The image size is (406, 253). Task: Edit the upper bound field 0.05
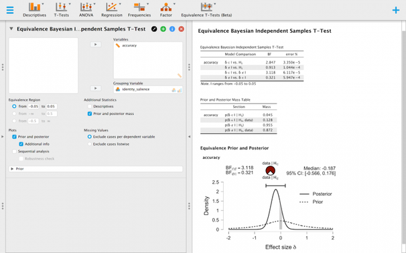click(x=52, y=106)
